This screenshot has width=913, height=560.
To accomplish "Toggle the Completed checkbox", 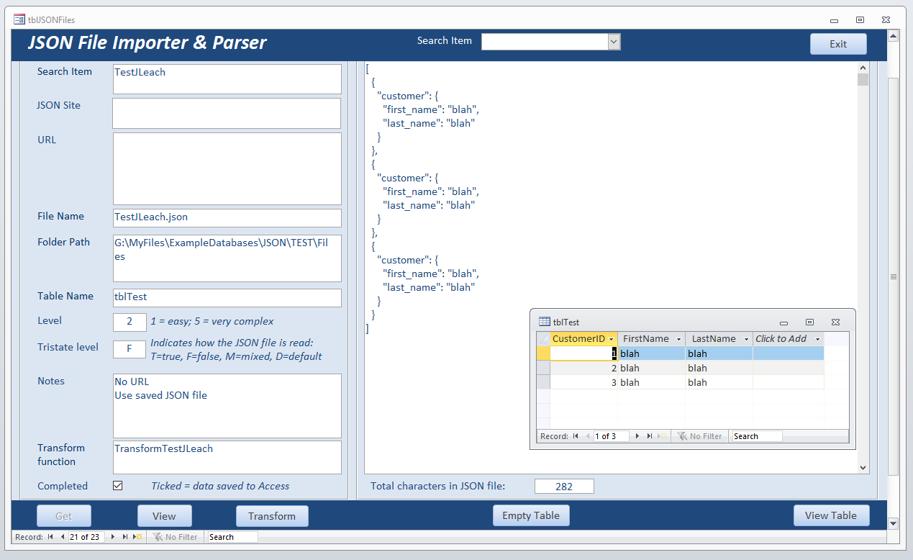I will 118,486.
